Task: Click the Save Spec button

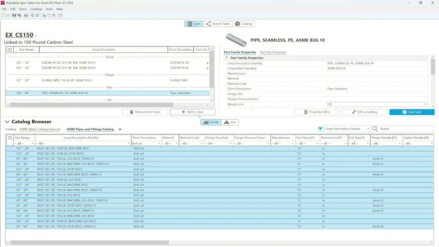Action: coord(412,112)
